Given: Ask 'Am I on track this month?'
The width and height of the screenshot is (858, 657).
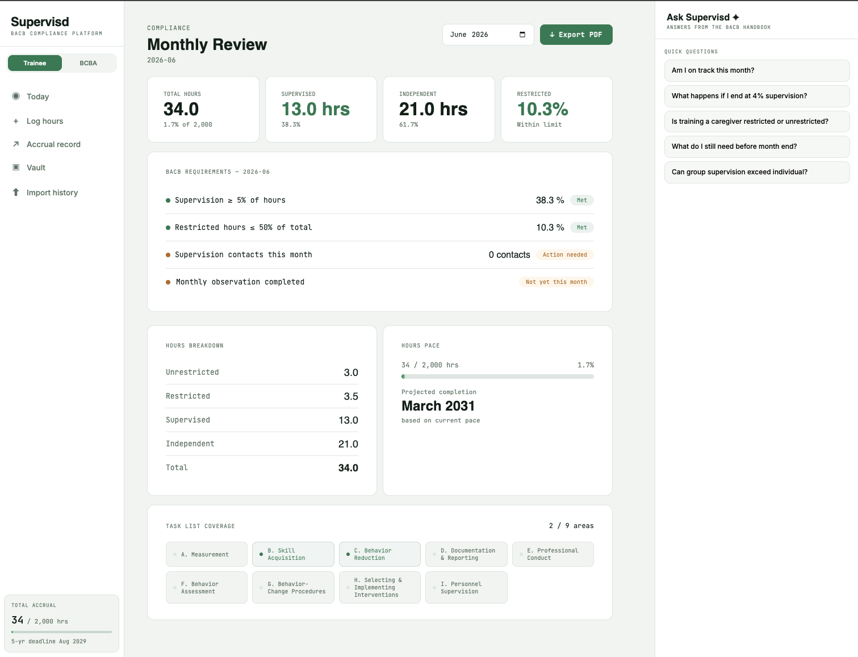Looking at the screenshot, I should tap(757, 70).
